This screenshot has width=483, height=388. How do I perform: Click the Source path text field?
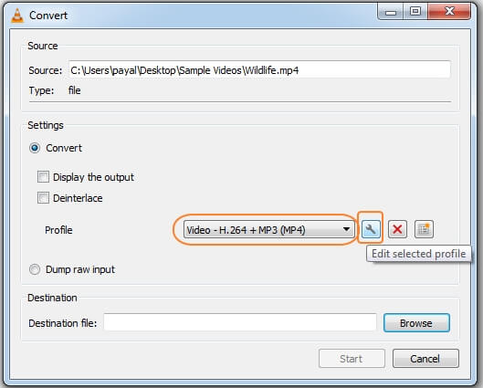tap(259, 70)
